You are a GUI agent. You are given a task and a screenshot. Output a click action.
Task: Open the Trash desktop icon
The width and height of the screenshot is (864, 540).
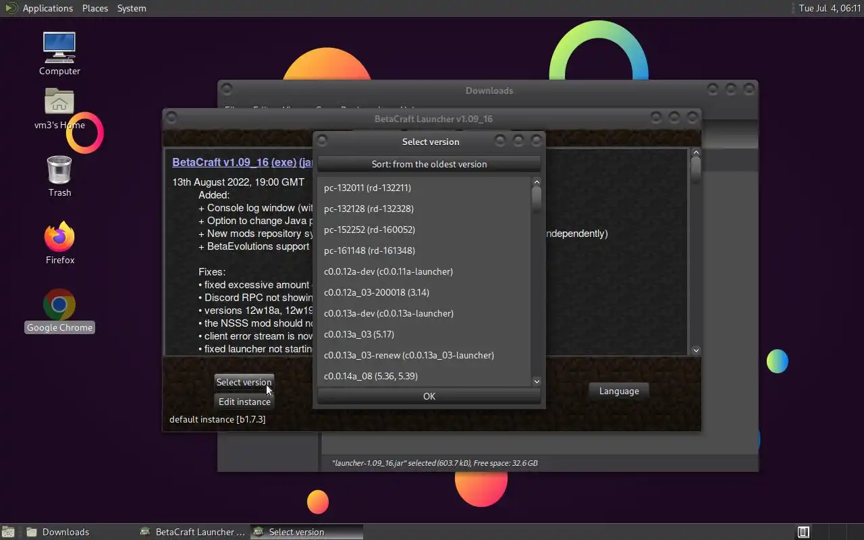59,175
